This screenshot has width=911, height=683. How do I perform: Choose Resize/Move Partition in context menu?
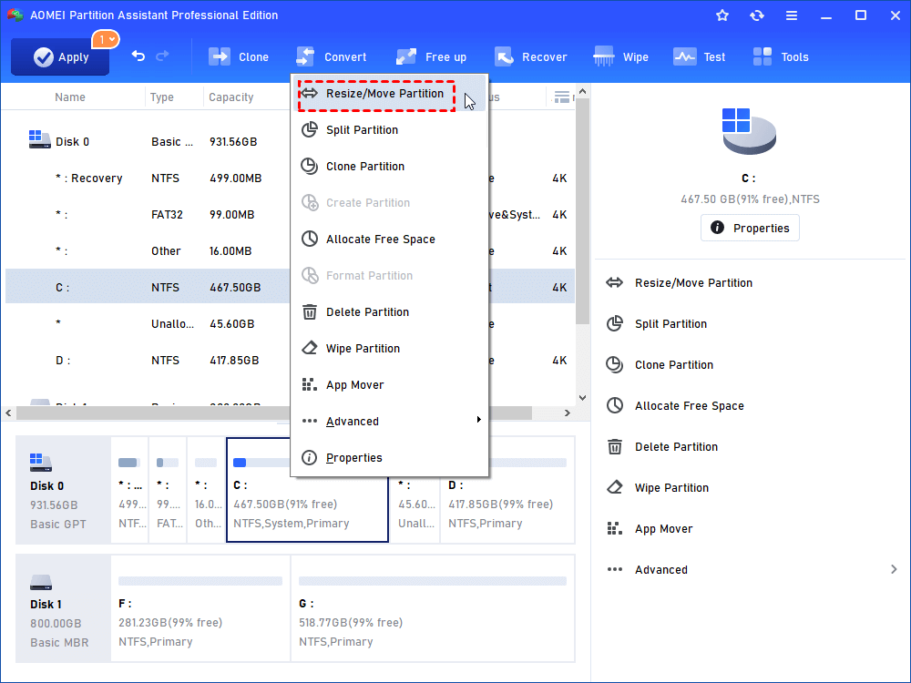389,94
